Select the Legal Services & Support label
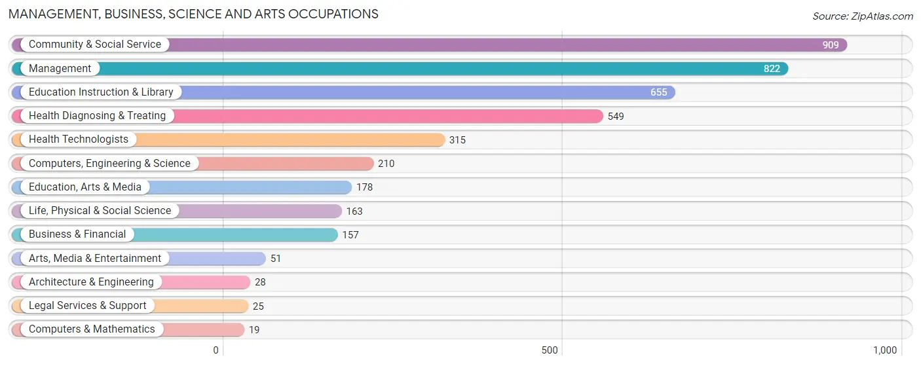 pyautogui.click(x=88, y=306)
